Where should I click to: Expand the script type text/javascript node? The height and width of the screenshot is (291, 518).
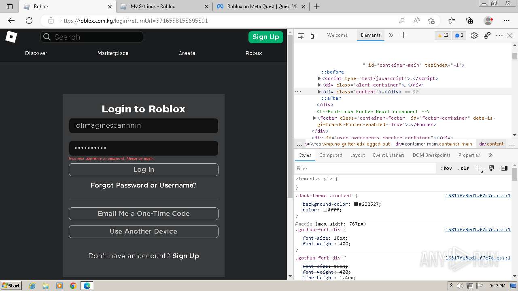(x=319, y=78)
